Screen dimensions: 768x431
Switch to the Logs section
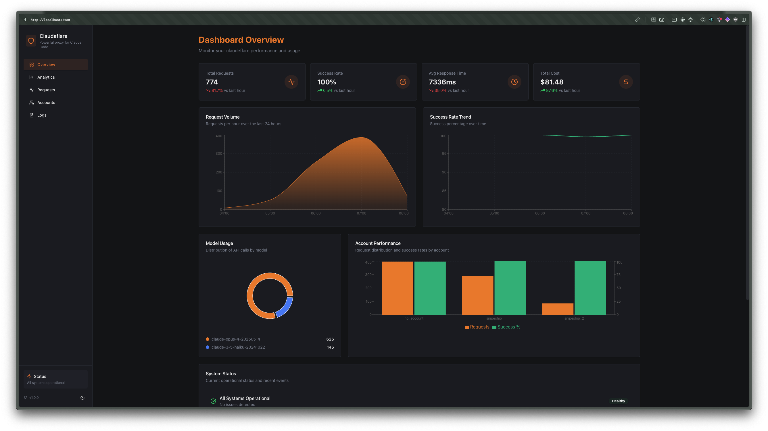click(42, 115)
